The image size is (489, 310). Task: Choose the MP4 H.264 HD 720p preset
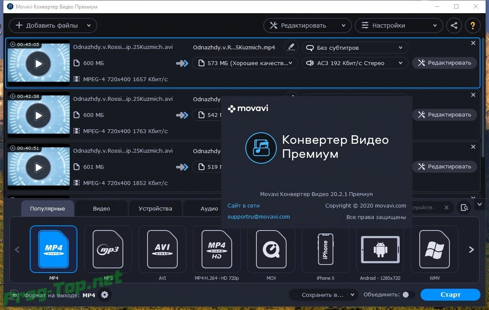(217, 249)
